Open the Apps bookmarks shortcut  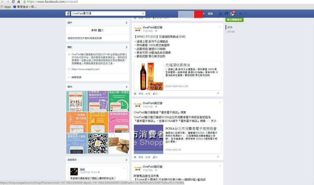(6, 7)
